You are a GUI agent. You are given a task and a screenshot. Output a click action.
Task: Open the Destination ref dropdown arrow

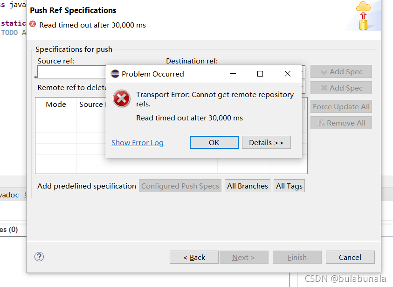click(x=303, y=72)
